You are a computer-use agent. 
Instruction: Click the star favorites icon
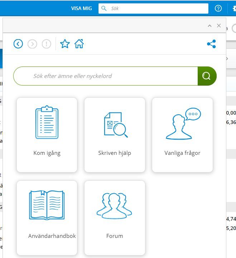65,44
